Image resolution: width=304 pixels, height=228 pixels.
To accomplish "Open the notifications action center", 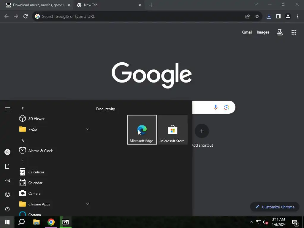I will coord(294,222).
